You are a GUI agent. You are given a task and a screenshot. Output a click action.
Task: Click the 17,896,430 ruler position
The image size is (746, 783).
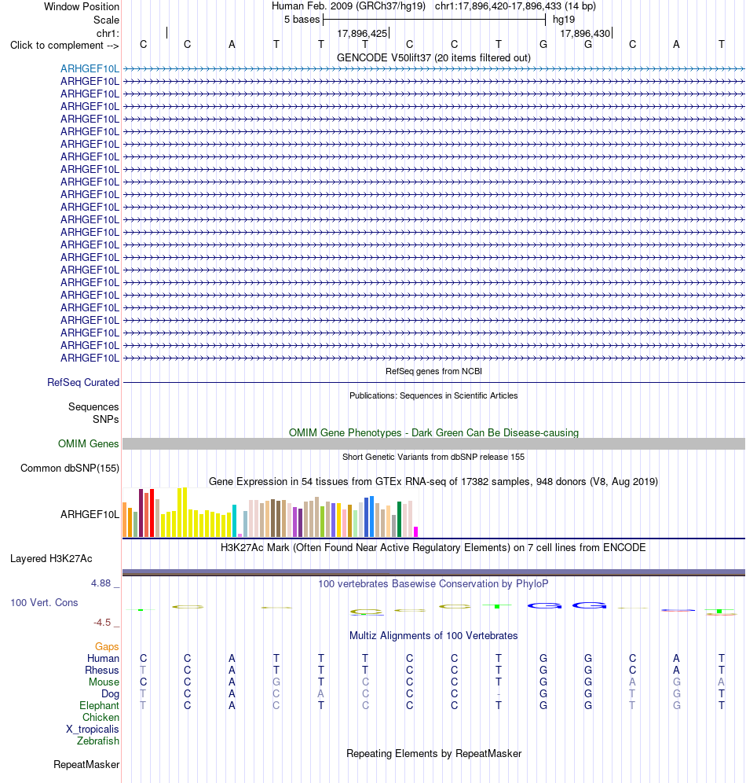pos(585,34)
